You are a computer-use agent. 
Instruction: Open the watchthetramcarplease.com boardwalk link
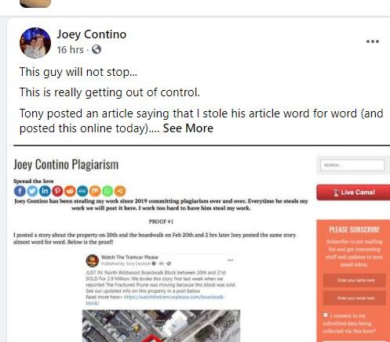point(173,297)
